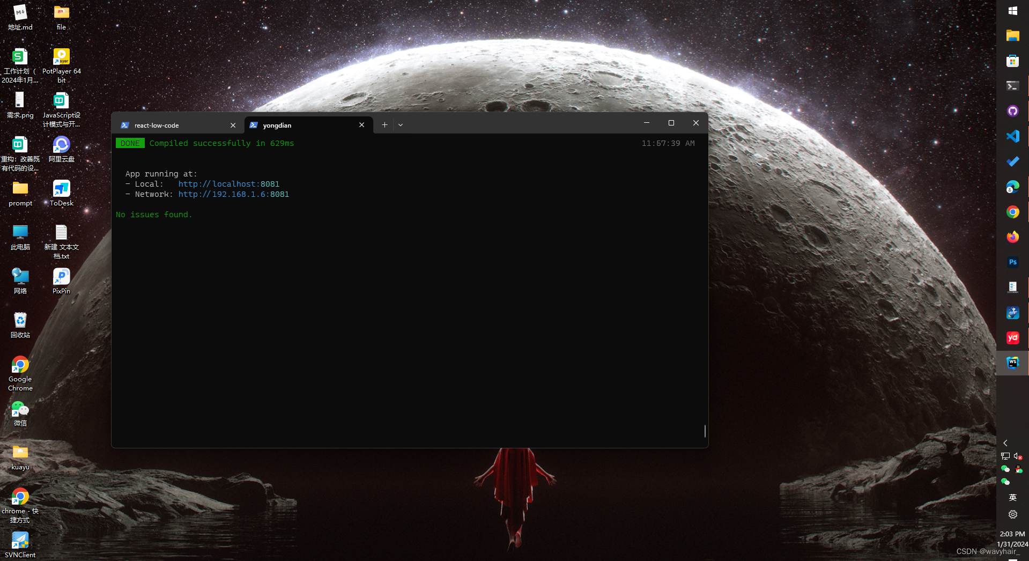The height and width of the screenshot is (561, 1029).
Task: Click the 11:57:39 AM timestamp in terminal
Action: (668, 143)
